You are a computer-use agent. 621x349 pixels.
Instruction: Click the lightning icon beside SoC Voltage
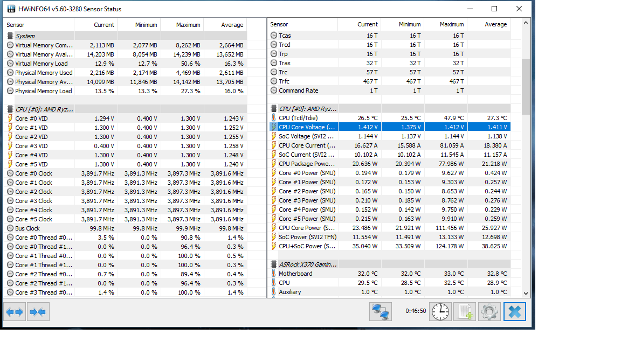(274, 136)
